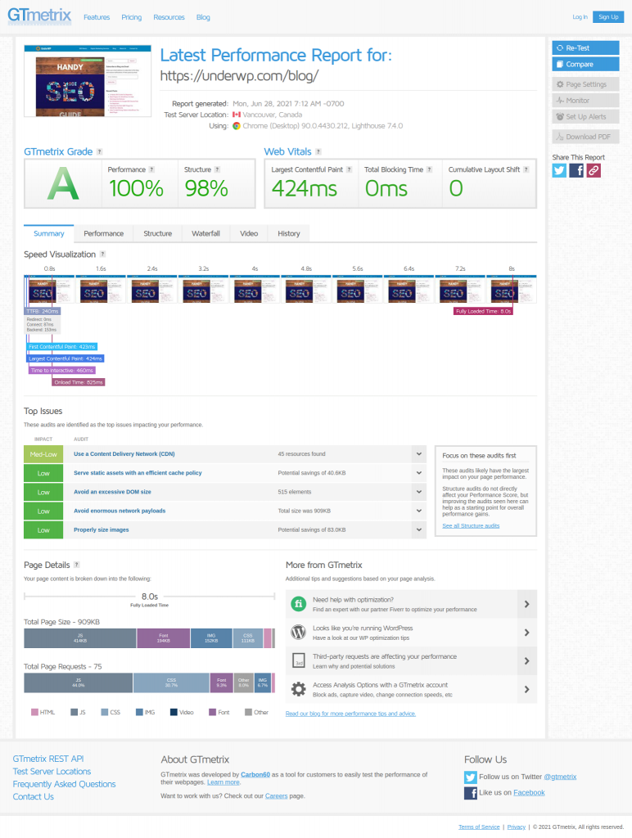Expand the excessive DOM size audit

(x=419, y=492)
